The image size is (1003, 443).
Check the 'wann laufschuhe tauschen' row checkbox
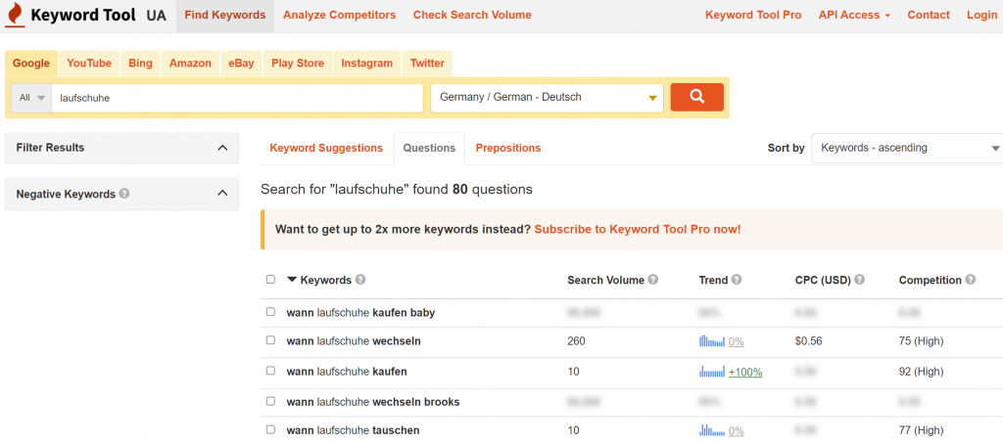(271, 430)
